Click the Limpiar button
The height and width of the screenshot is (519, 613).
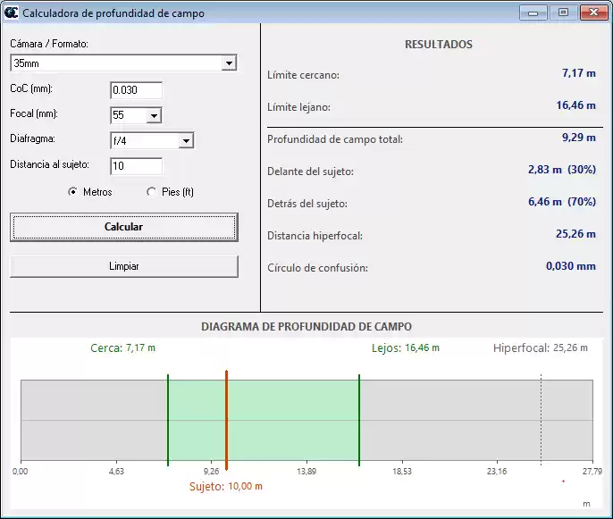point(124,266)
